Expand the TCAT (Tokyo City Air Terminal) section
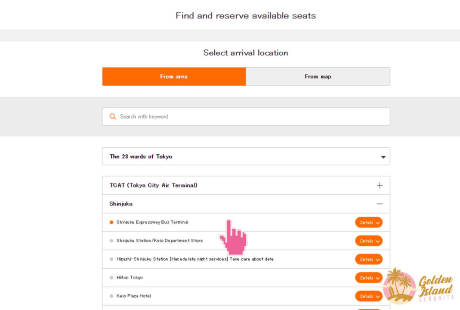The image size is (460, 310). tap(154, 185)
